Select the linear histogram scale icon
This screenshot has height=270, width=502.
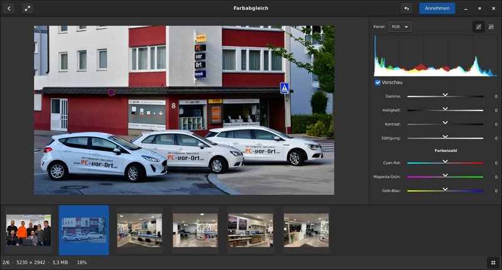tap(479, 27)
